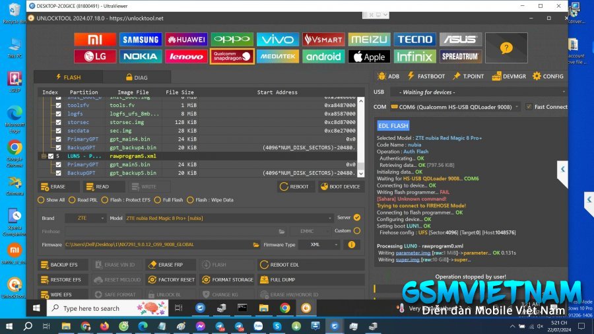Viewport: 594px width, 334px height.
Task: Open the Brand ZTE dropdown
Action: 85,218
